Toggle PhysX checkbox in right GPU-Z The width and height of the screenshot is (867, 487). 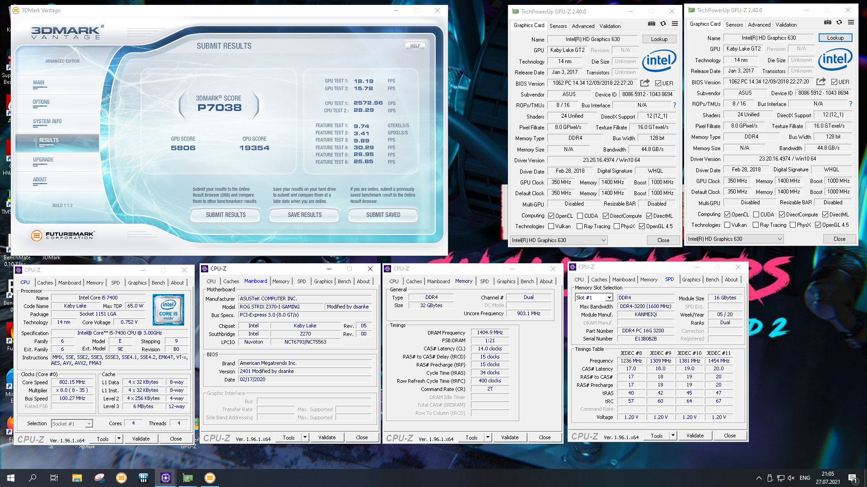tap(792, 225)
